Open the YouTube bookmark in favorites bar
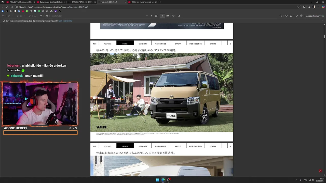Viewport: 326px width, 183px height. 23,11
